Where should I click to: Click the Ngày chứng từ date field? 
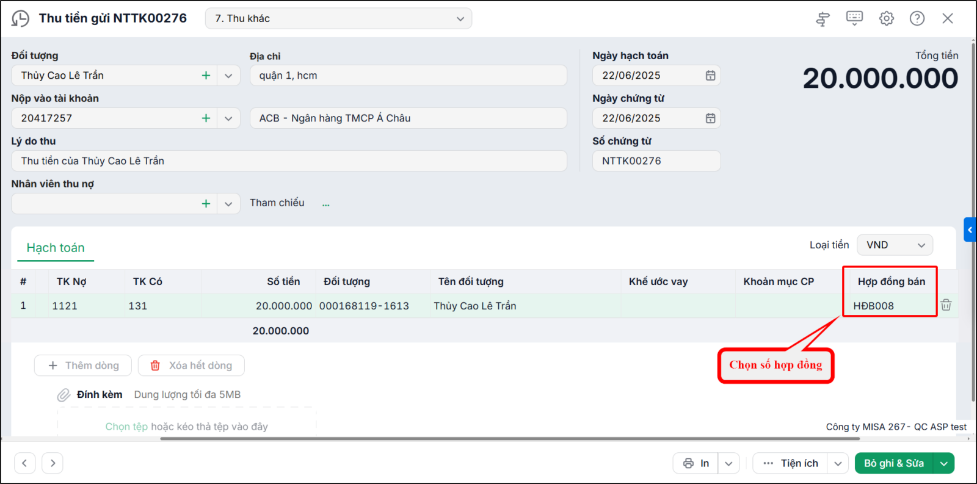pyautogui.click(x=647, y=118)
